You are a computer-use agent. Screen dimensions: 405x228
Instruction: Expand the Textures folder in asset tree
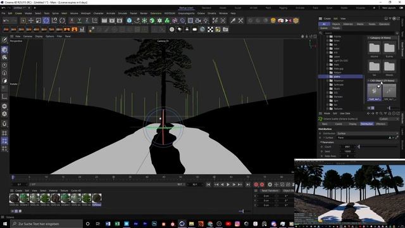click(327, 109)
